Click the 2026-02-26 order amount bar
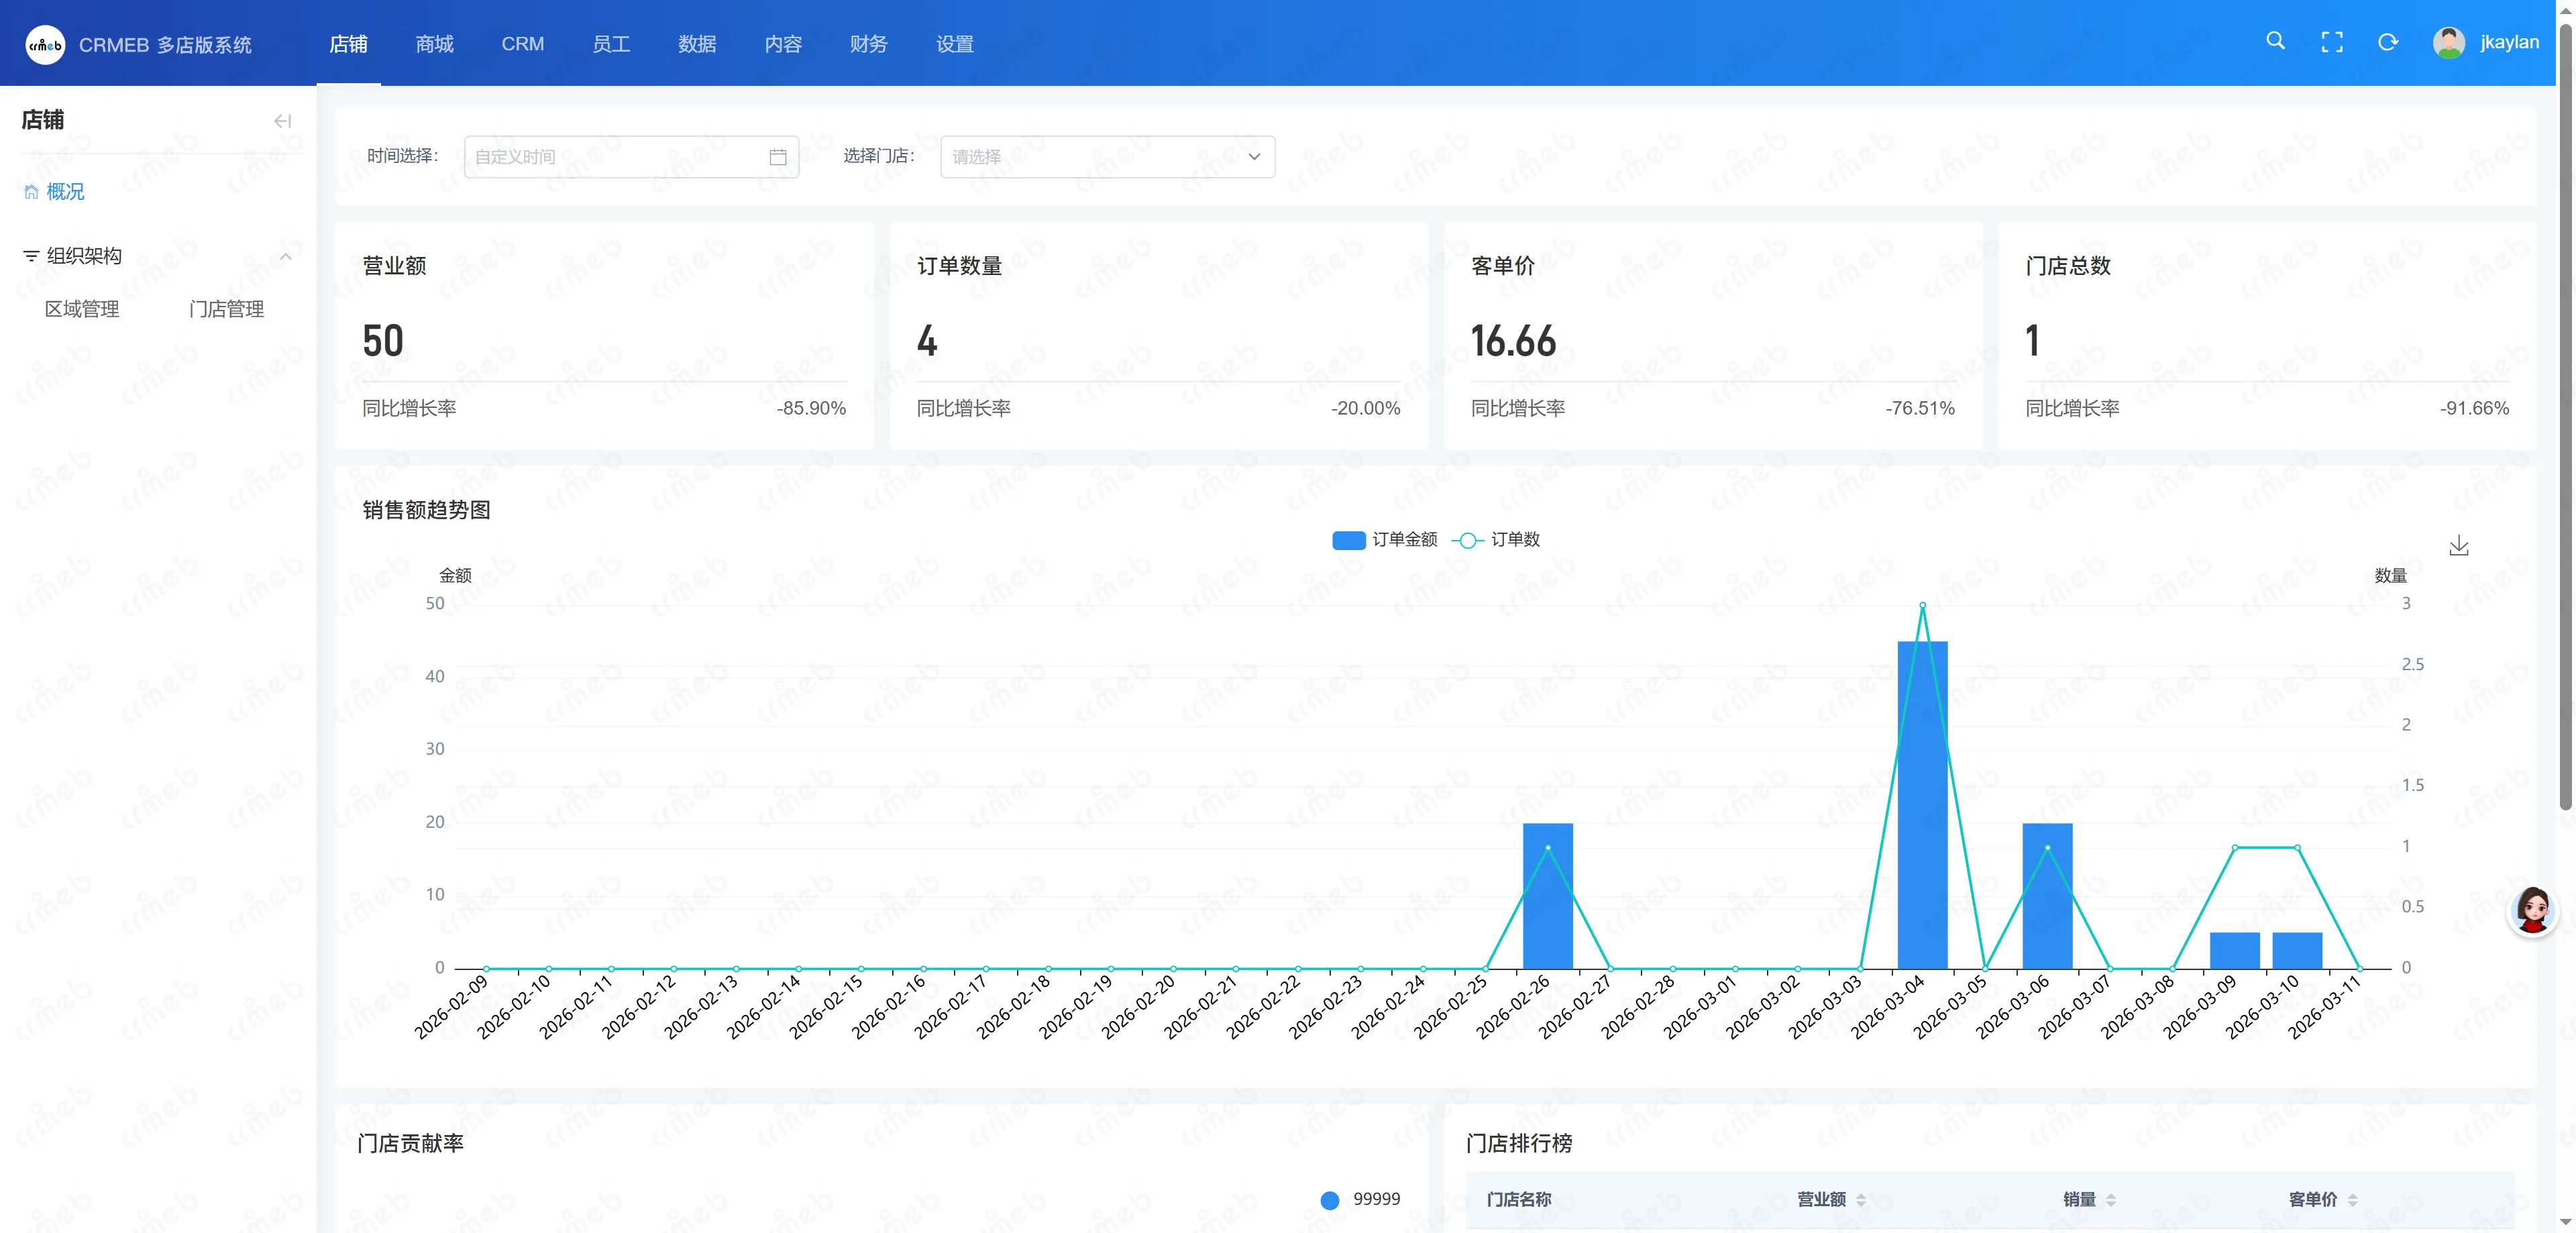 (1548, 896)
